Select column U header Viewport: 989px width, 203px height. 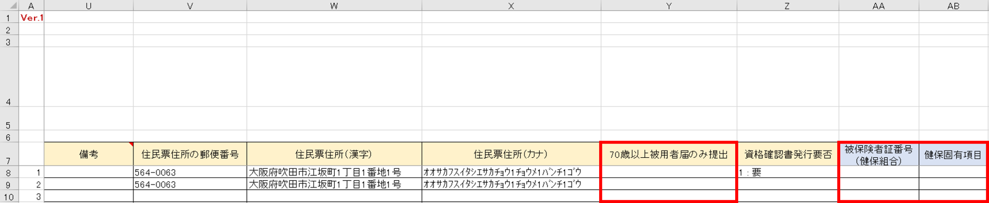88,6
